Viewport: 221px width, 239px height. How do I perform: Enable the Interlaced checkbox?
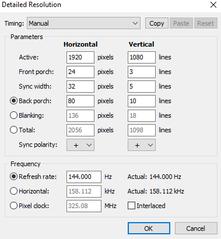pos(131,206)
